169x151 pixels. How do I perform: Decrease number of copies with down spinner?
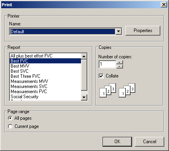119,66
